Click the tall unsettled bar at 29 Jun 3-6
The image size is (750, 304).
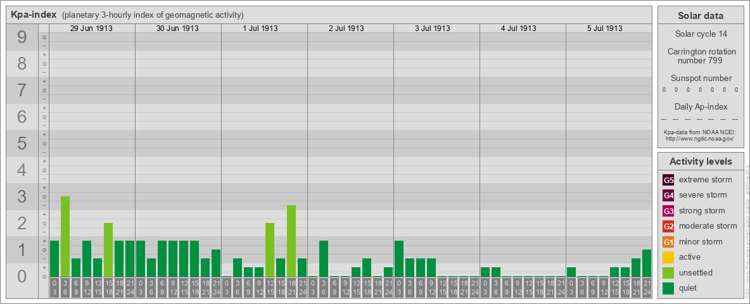point(65,237)
